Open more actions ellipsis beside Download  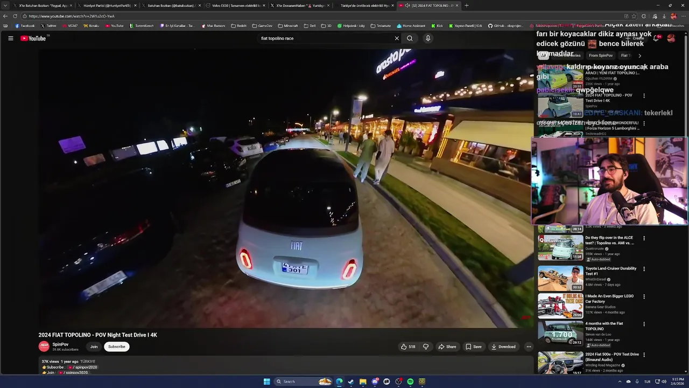[529, 347]
